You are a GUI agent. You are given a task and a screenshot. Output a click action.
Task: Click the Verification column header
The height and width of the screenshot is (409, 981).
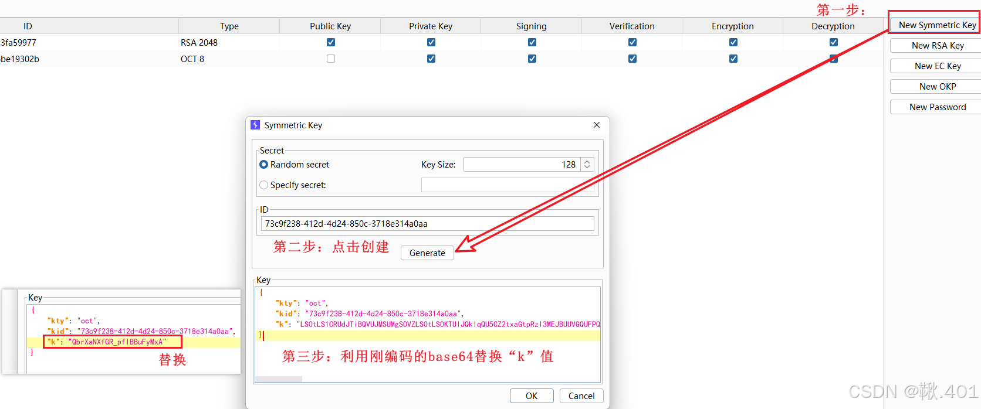[x=632, y=26]
